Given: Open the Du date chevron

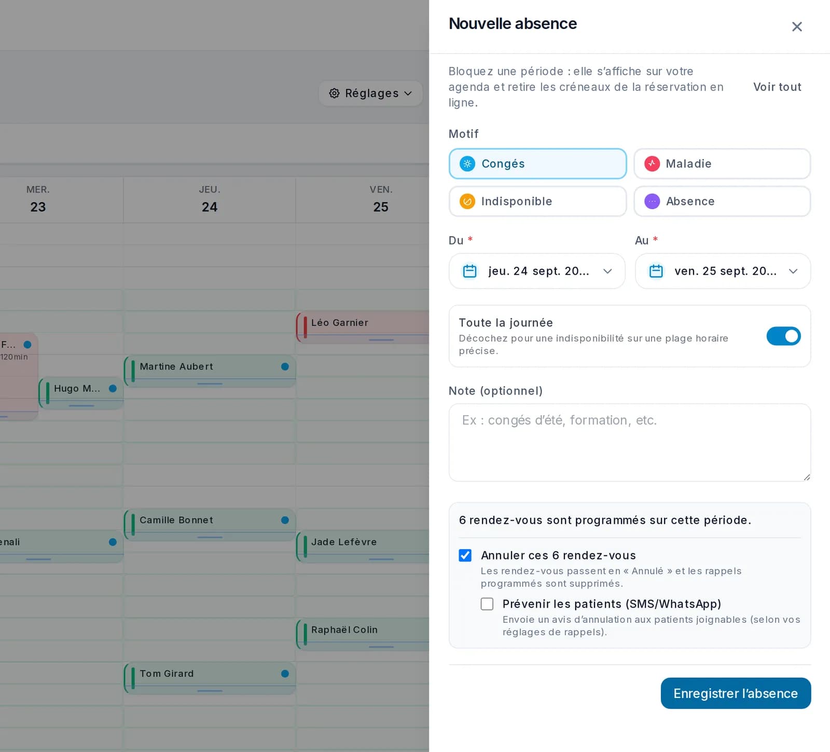Looking at the screenshot, I should (x=607, y=271).
